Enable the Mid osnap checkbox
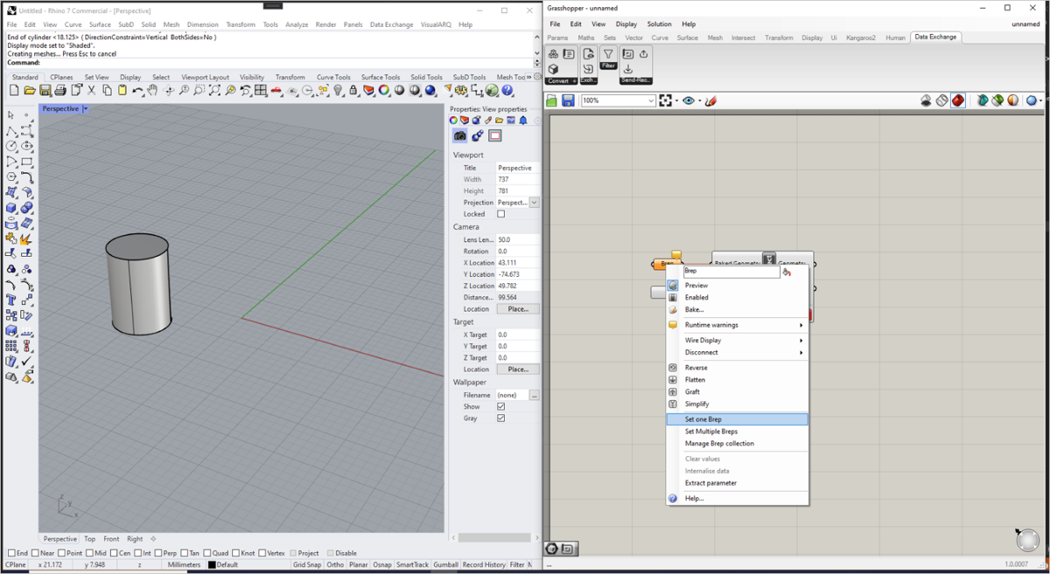The height and width of the screenshot is (574, 1050). pos(91,553)
